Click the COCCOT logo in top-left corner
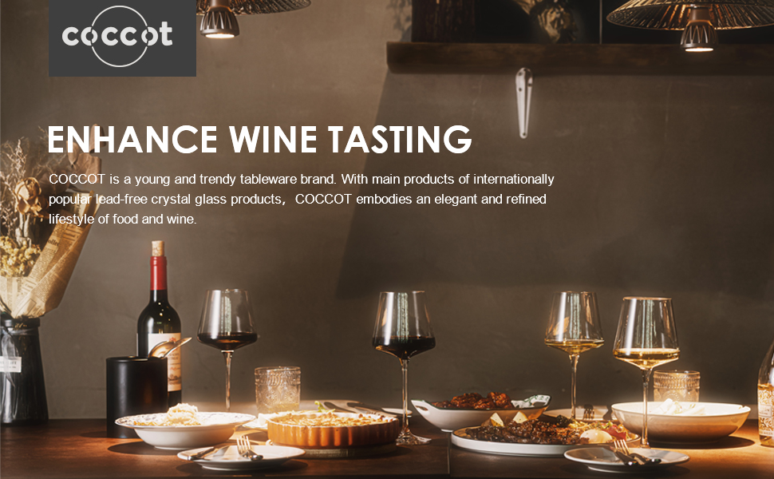Image resolution: width=774 pixels, height=479 pixels. coord(122,38)
